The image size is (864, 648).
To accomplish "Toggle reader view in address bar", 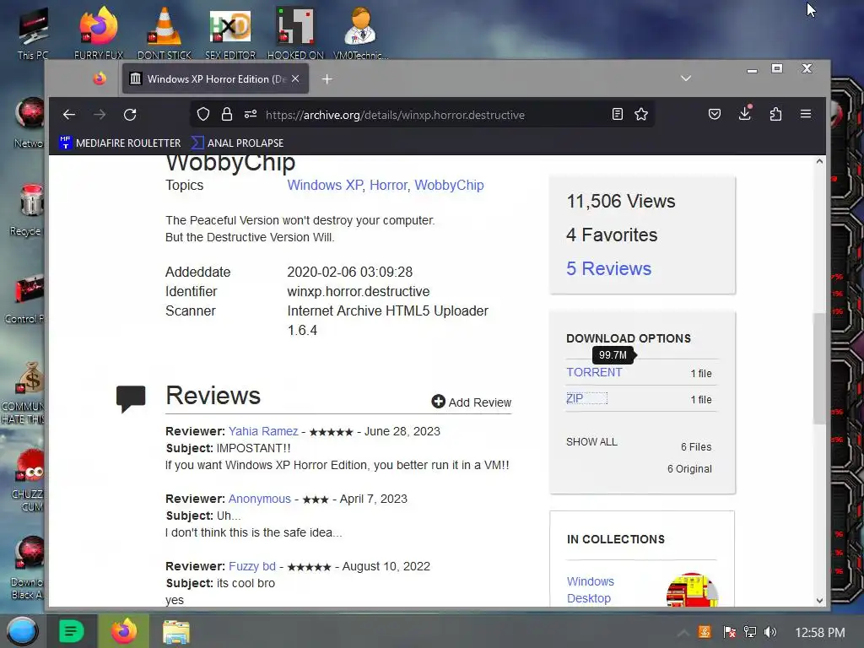I will [617, 114].
